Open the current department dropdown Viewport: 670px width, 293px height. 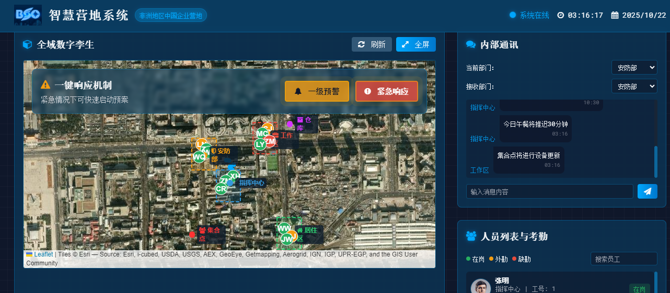point(634,68)
